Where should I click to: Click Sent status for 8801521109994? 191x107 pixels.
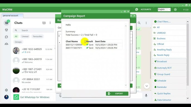[90, 45]
